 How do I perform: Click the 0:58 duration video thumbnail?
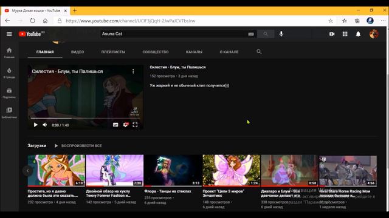click(x=289, y=171)
